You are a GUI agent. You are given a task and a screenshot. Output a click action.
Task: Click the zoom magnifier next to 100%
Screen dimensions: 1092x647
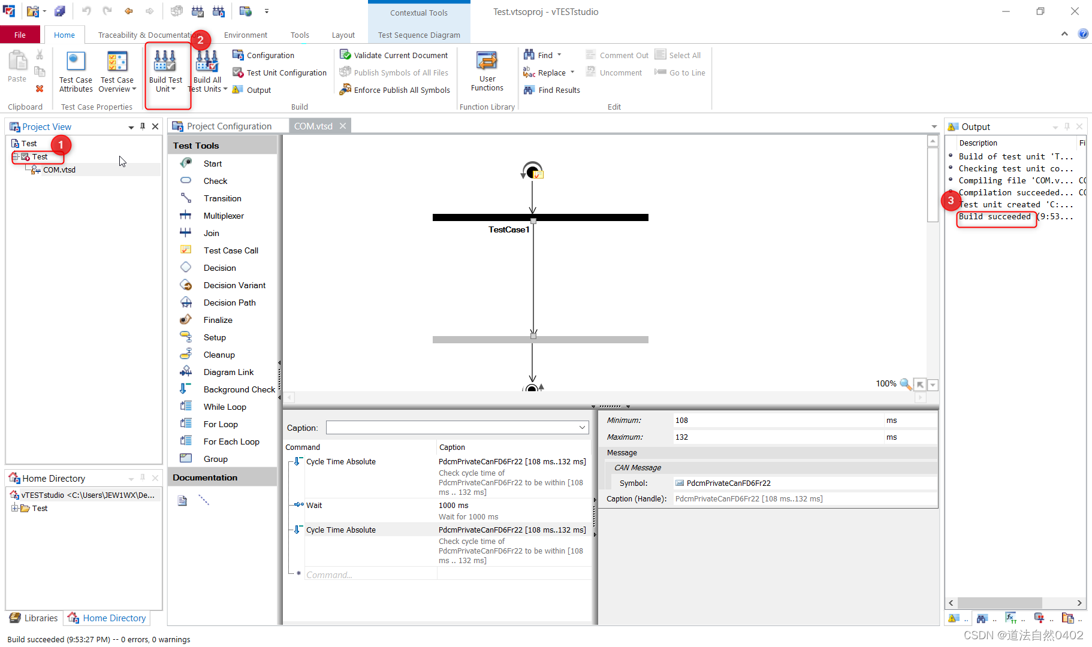point(905,384)
